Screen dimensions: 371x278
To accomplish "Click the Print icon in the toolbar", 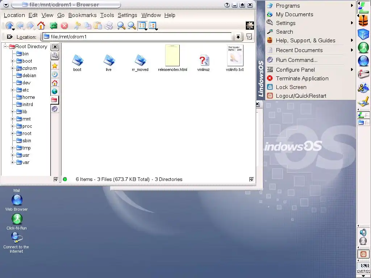I will coord(109,26).
